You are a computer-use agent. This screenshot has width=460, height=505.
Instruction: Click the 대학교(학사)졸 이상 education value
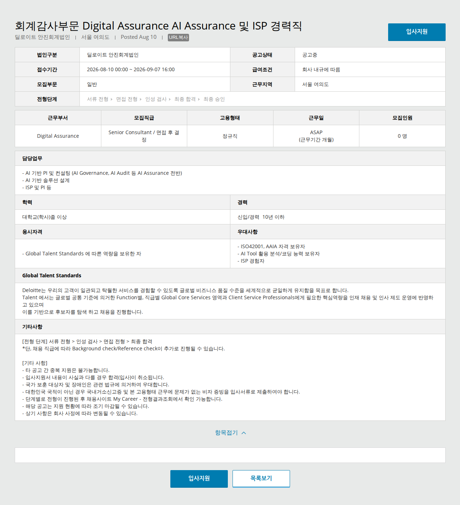[x=45, y=217]
